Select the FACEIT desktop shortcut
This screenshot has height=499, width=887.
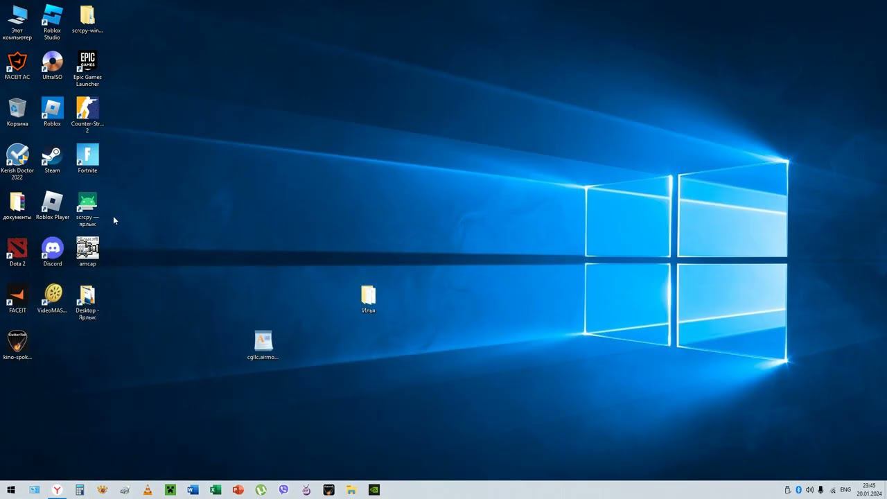coord(17,299)
